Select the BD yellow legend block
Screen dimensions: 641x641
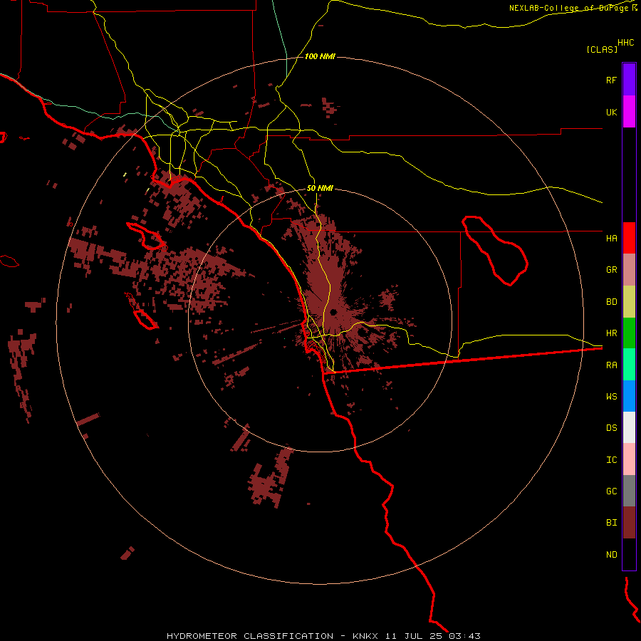tap(629, 302)
